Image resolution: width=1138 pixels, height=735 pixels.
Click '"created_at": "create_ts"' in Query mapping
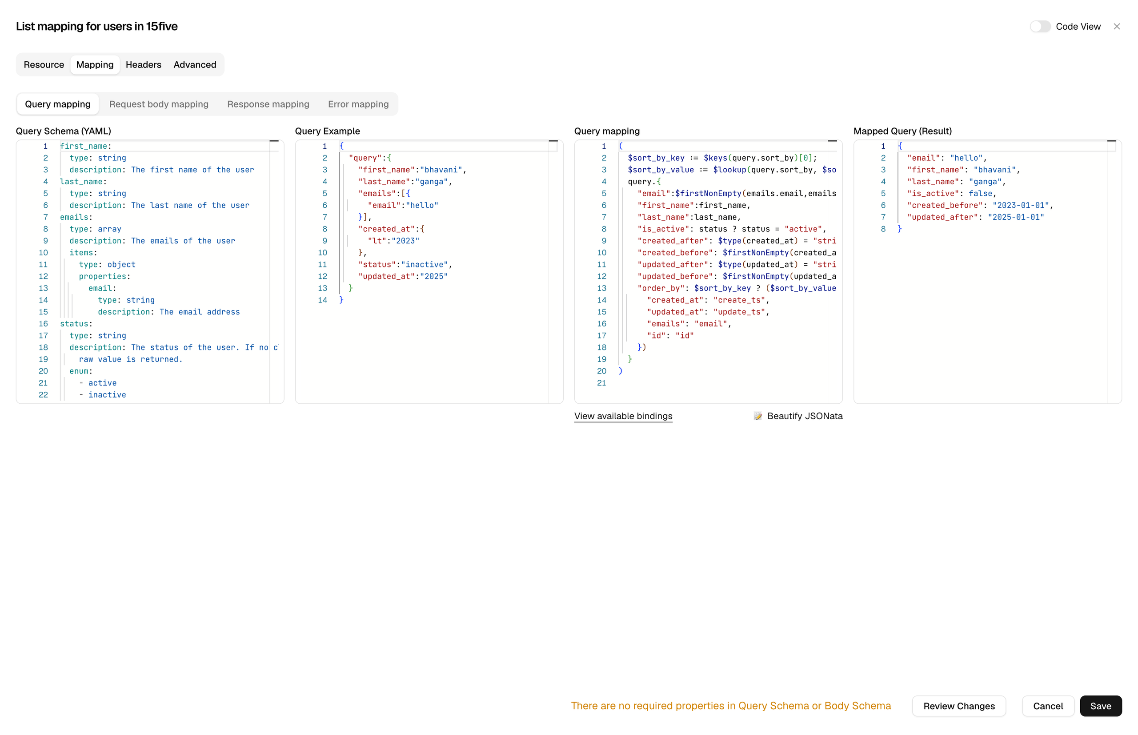pos(708,300)
